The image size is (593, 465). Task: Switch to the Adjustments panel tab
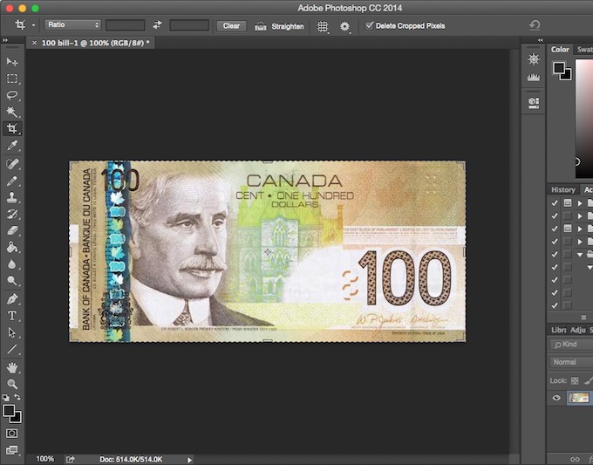pos(577,330)
